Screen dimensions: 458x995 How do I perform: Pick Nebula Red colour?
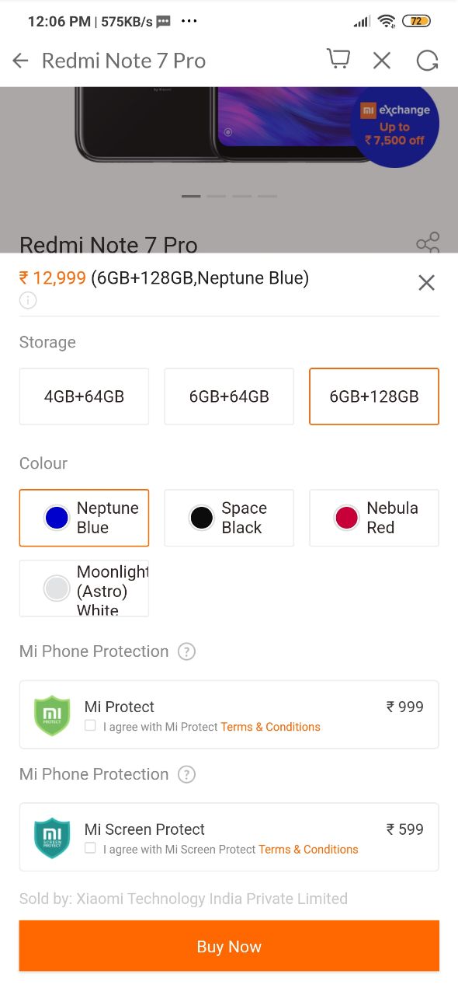pyautogui.click(x=374, y=518)
